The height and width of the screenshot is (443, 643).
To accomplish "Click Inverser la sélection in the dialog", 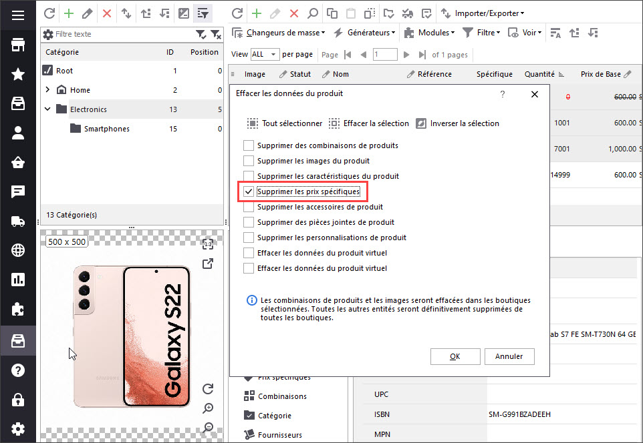I will coord(457,123).
